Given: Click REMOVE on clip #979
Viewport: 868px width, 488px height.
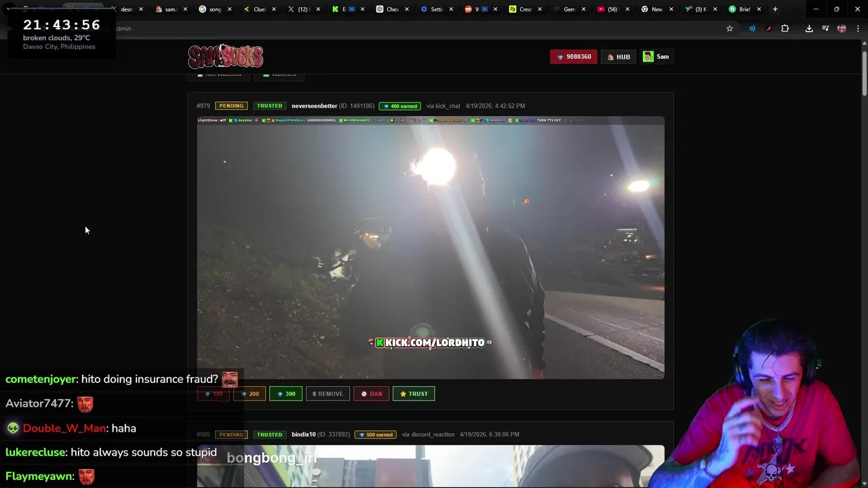Looking at the screenshot, I should point(328,394).
